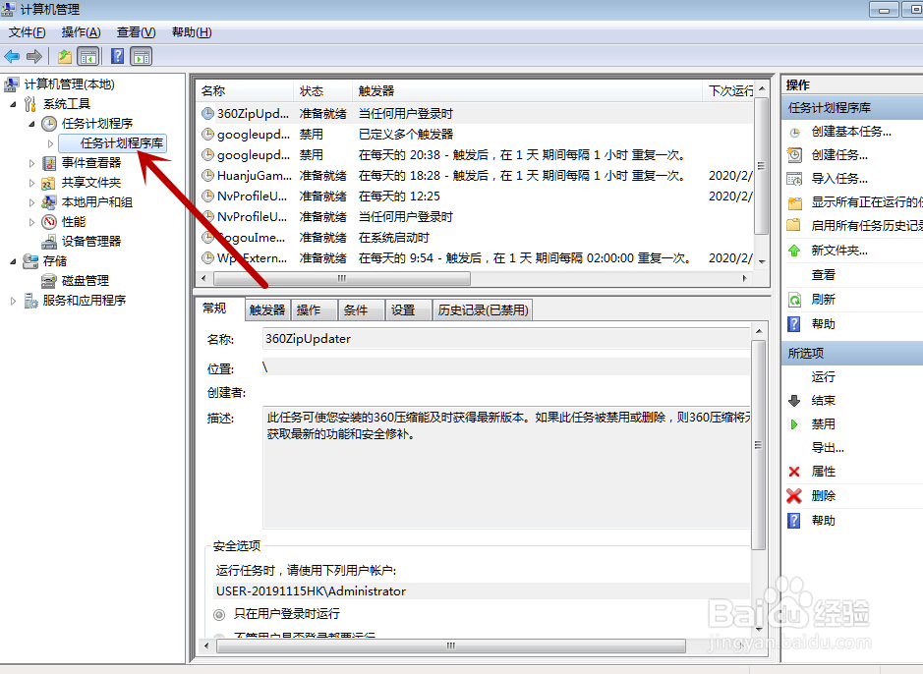Image resolution: width=923 pixels, height=674 pixels.
Task: Open Help using the question mark toolbar icon
Action: click(116, 56)
